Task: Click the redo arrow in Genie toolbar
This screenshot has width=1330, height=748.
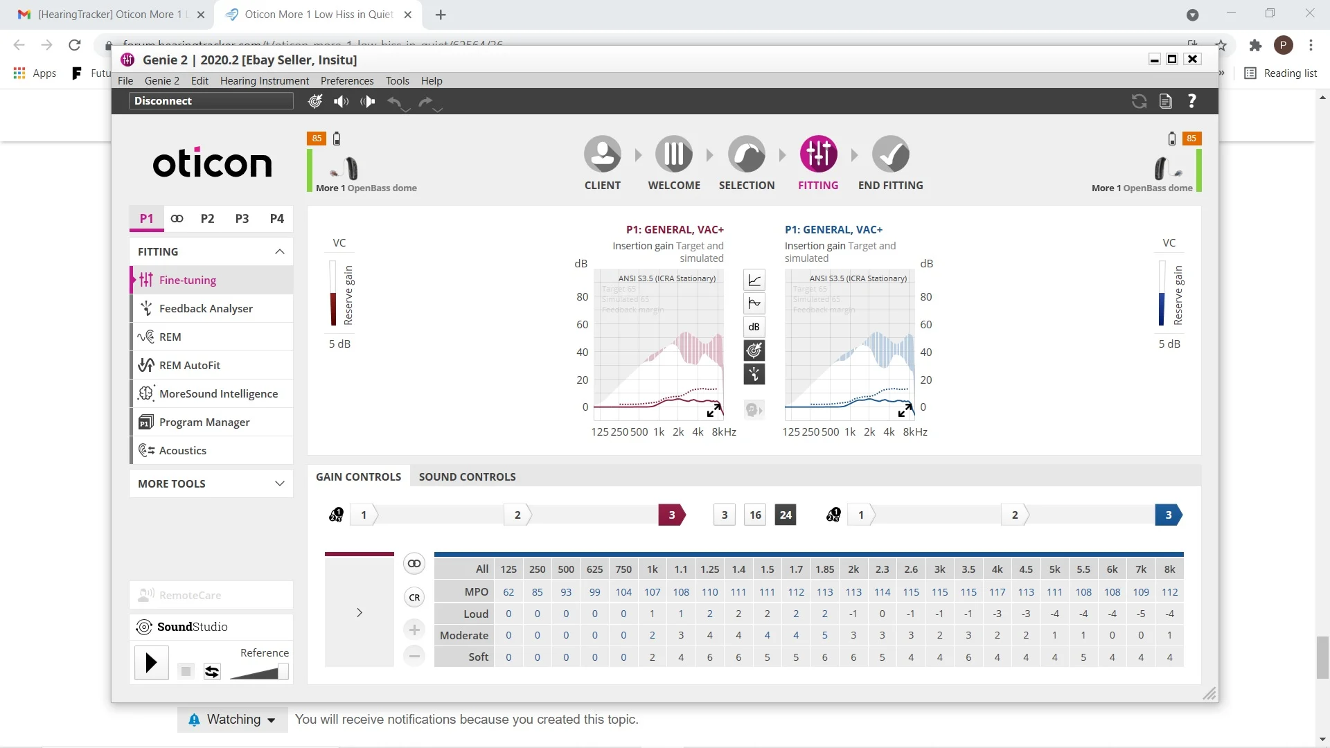Action: [x=425, y=101]
